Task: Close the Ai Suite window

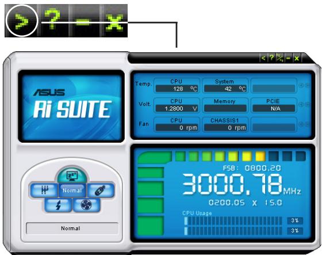Action: [297, 58]
